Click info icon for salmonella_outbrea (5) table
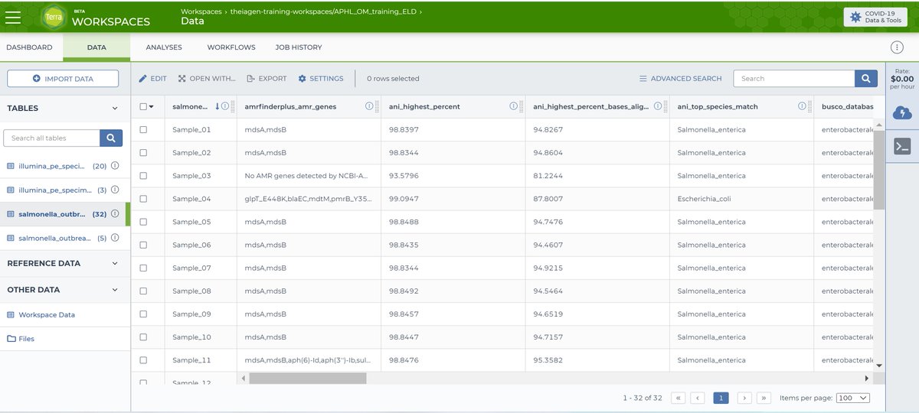 pyautogui.click(x=115, y=238)
